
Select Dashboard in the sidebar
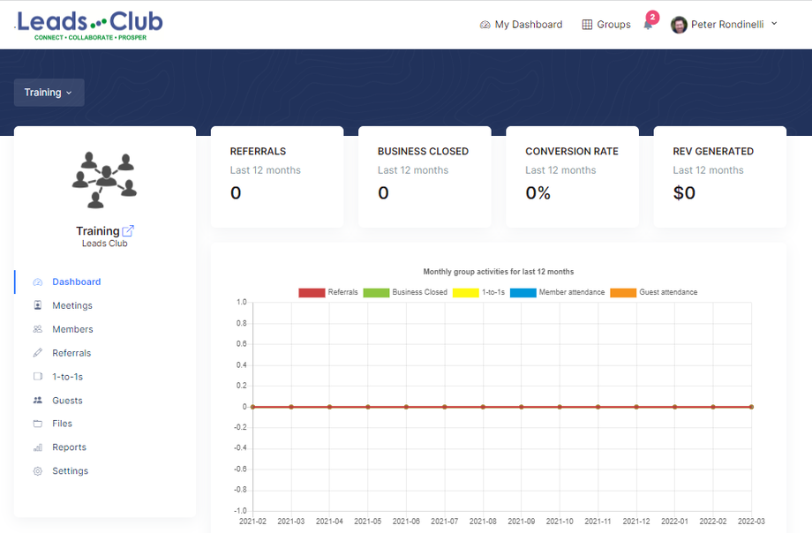77,282
